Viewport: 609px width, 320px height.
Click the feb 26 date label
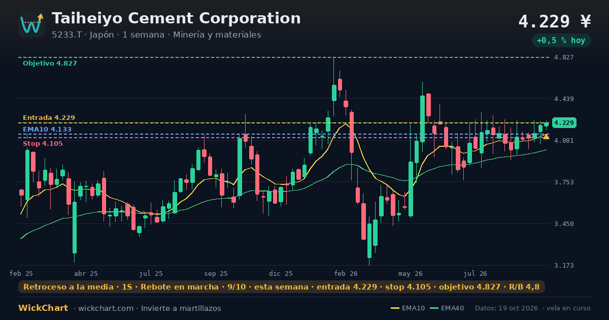coord(346,273)
